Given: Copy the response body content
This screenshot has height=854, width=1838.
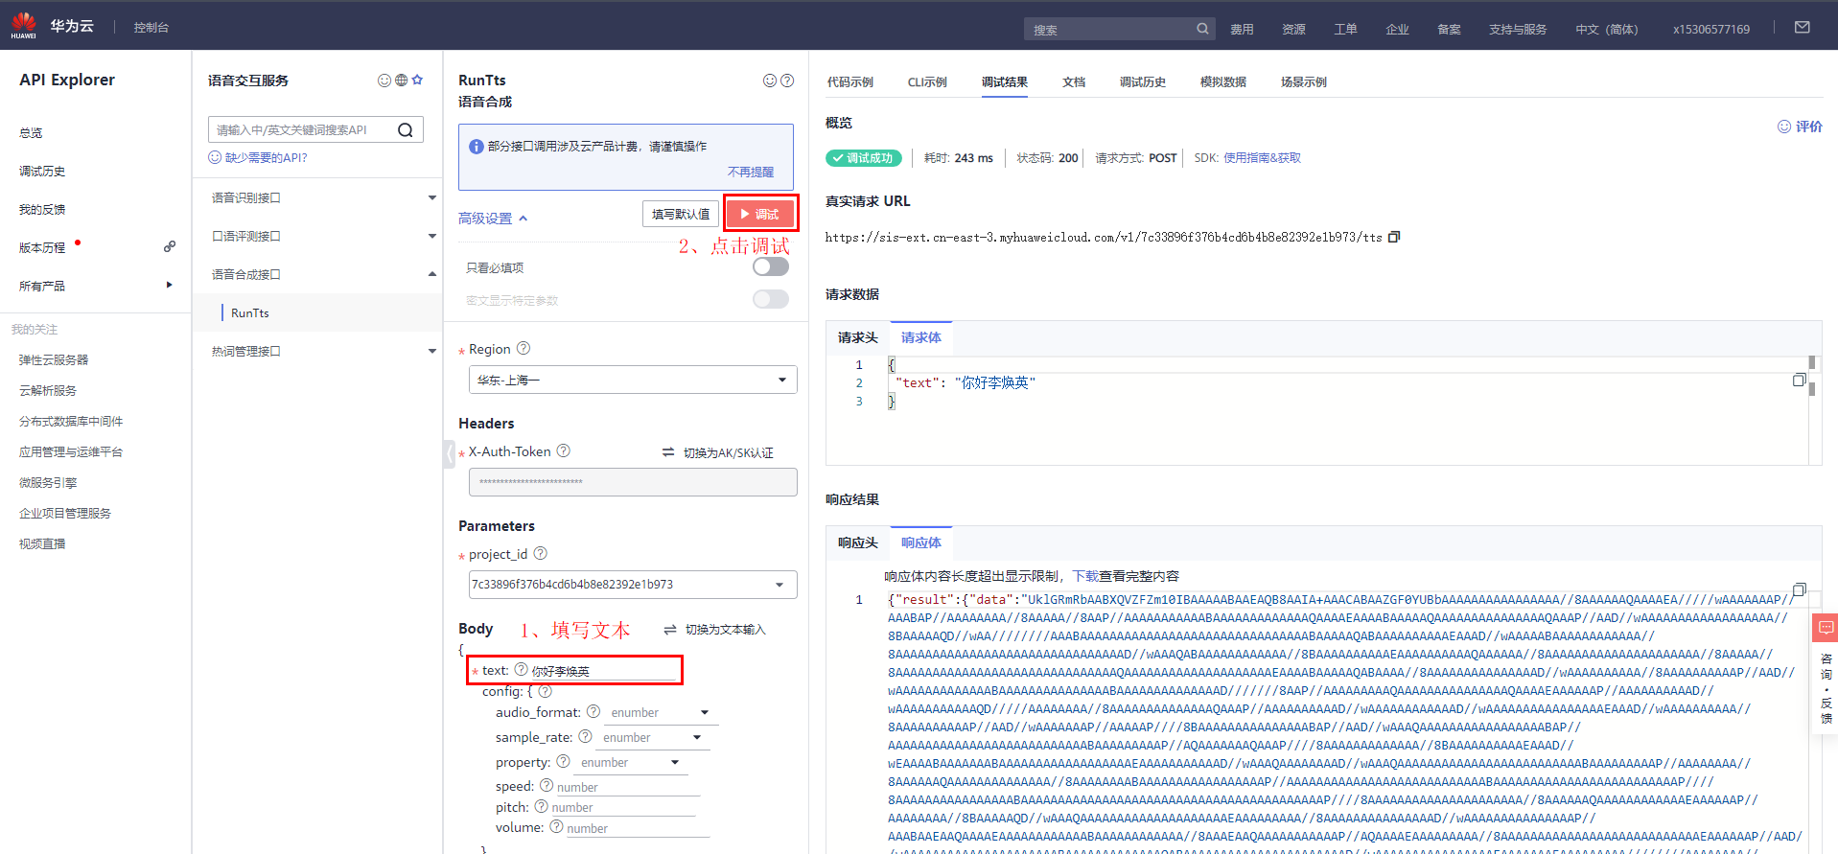Looking at the screenshot, I should click(1799, 589).
